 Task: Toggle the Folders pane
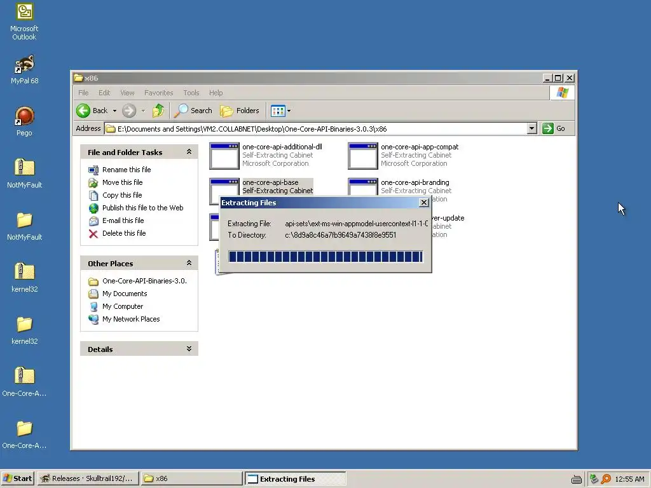click(240, 111)
